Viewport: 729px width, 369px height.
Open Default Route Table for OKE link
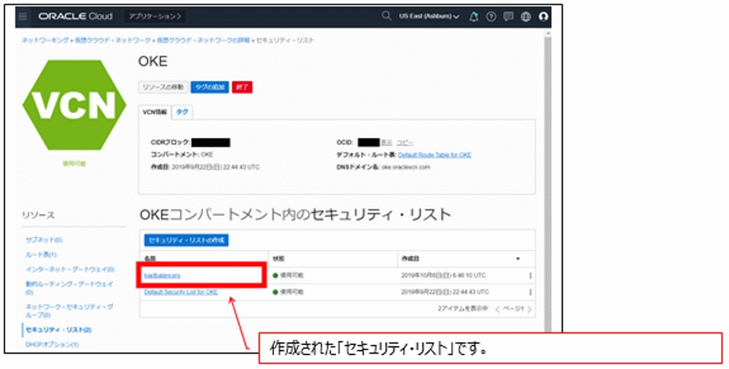434,155
